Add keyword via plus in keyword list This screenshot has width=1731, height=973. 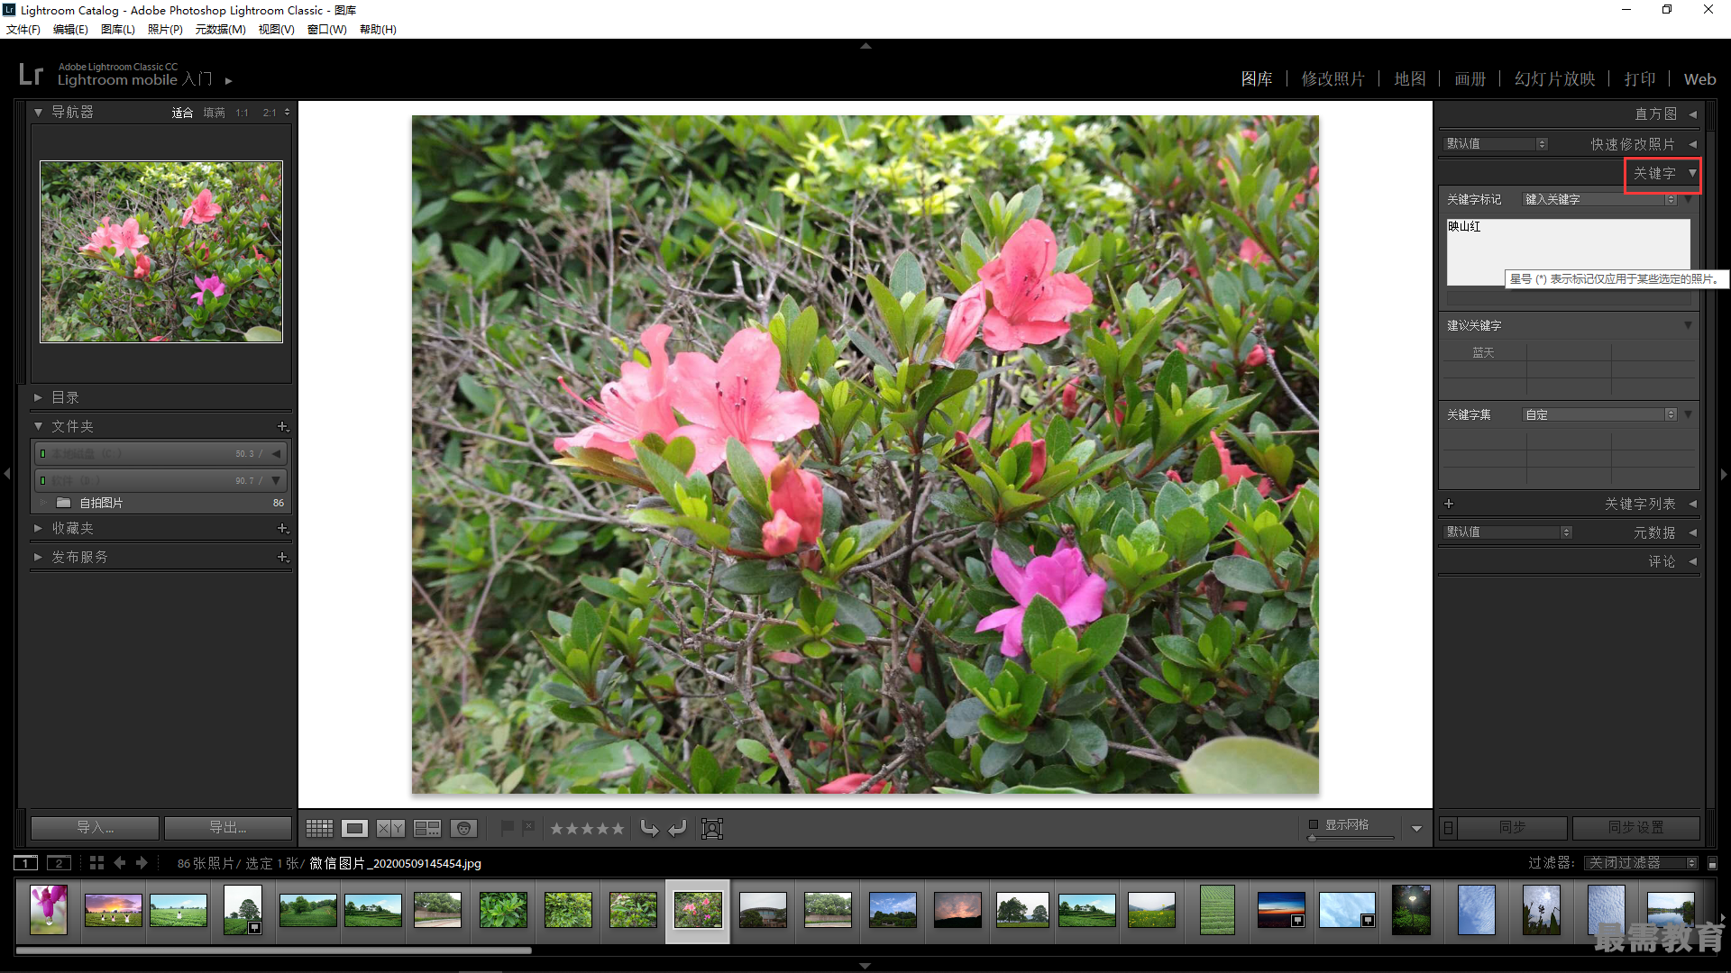click(1449, 504)
